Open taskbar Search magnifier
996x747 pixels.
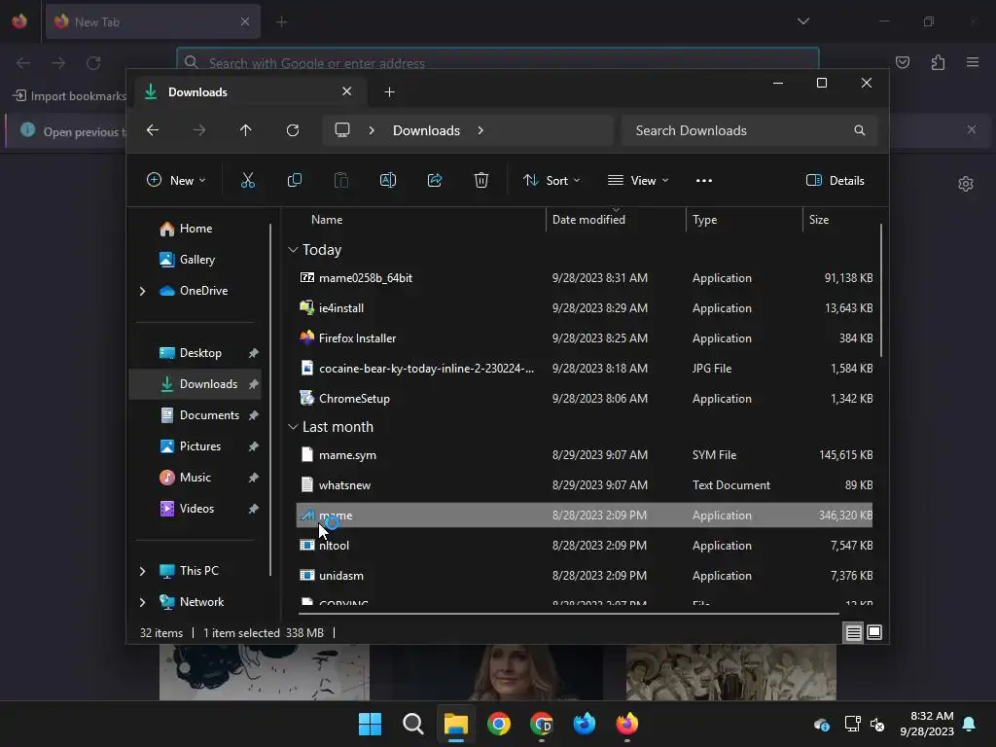tap(412, 724)
